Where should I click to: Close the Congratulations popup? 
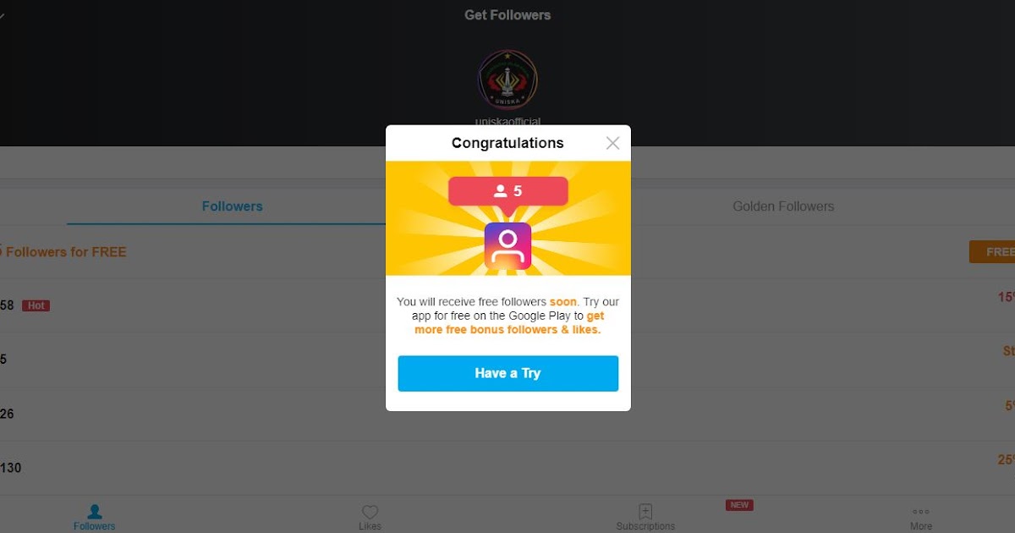point(612,143)
